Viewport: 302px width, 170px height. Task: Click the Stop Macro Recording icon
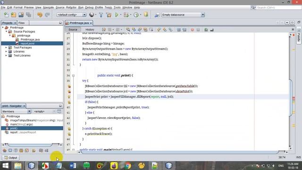(198, 30)
